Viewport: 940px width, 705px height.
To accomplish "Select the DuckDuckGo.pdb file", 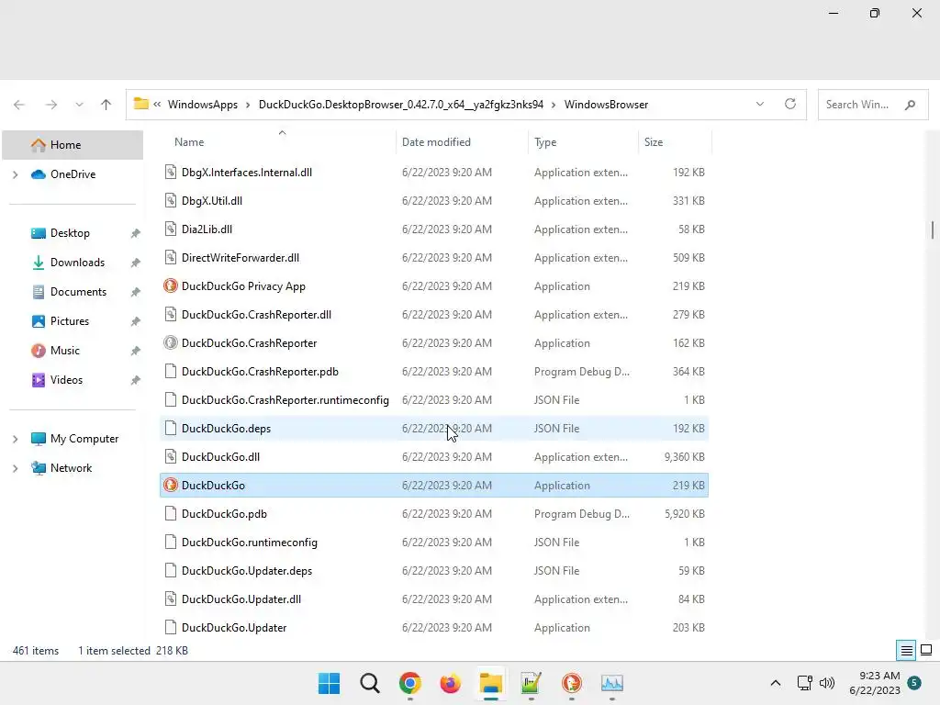I will (434, 514).
